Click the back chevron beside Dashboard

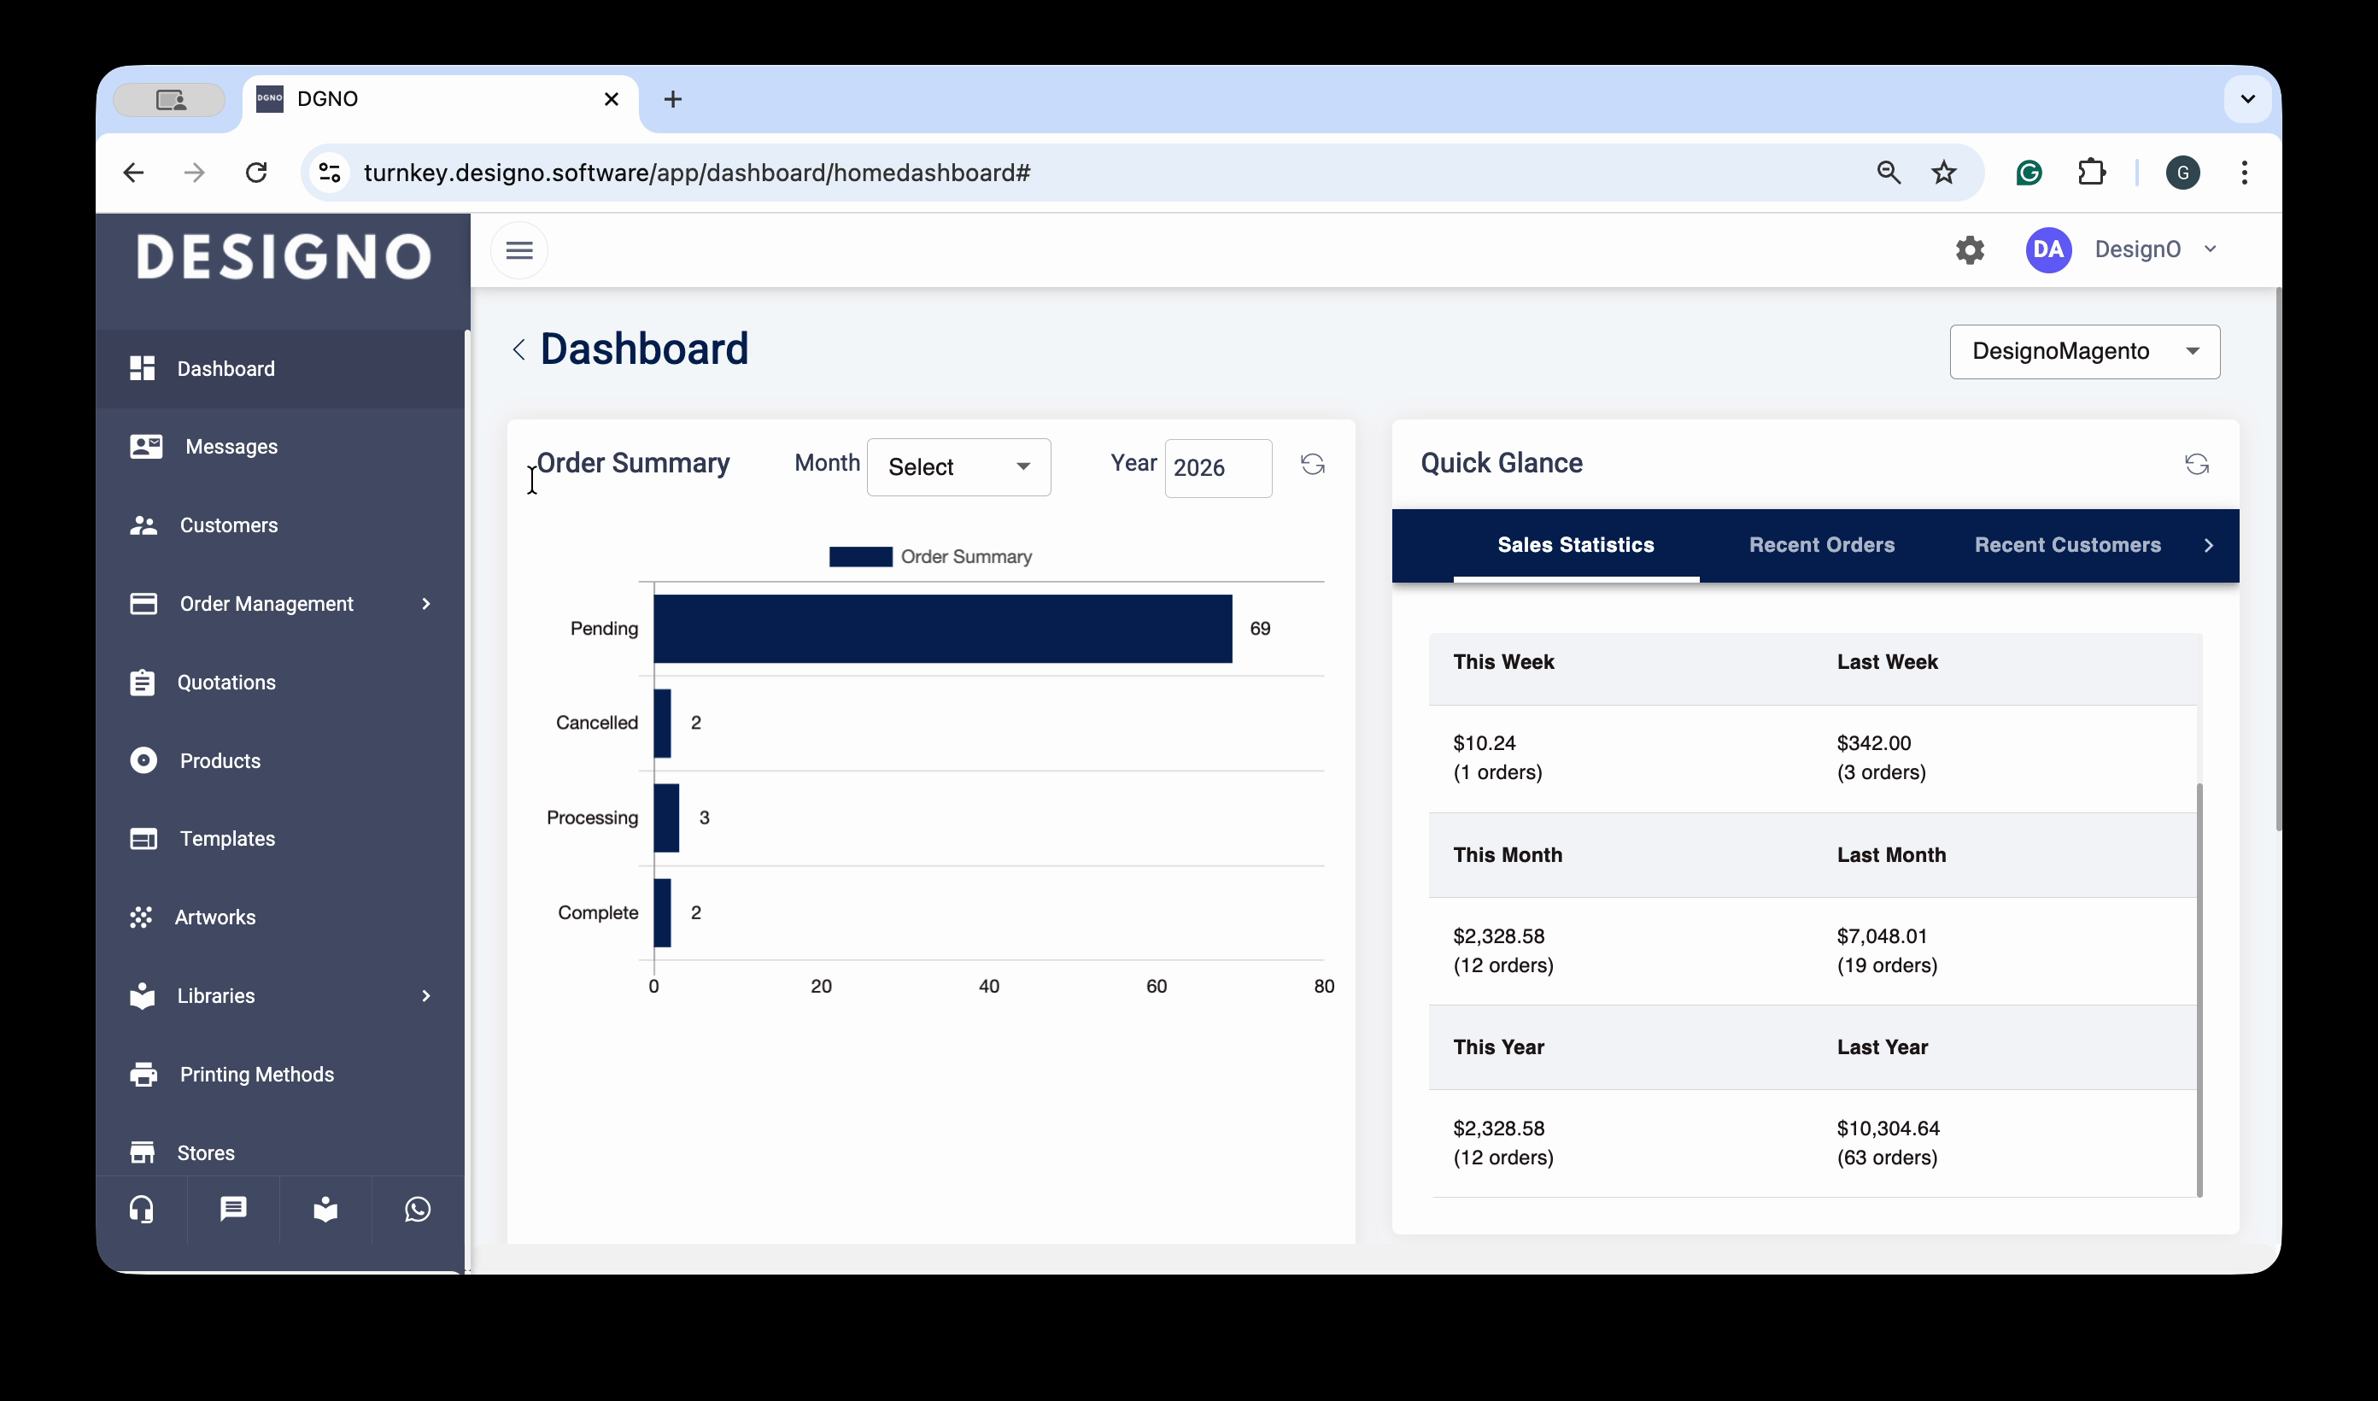tap(519, 349)
